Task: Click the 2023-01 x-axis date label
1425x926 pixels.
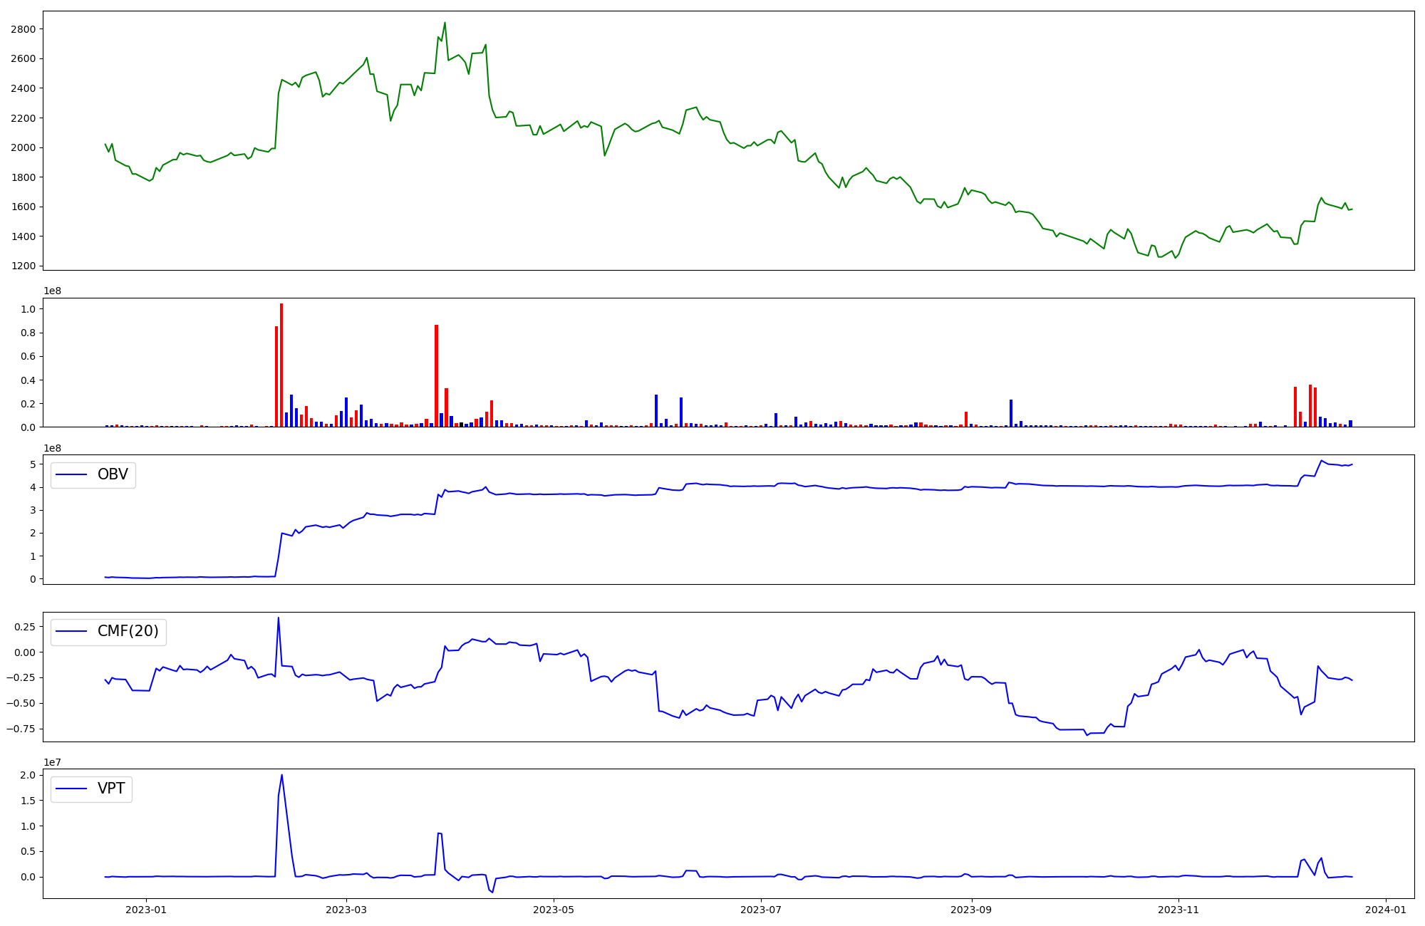Action: coord(146,909)
